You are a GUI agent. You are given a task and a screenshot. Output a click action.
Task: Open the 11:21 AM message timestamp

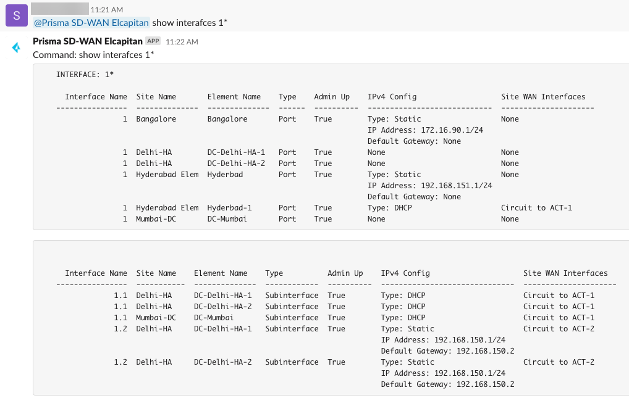click(106, 10)
